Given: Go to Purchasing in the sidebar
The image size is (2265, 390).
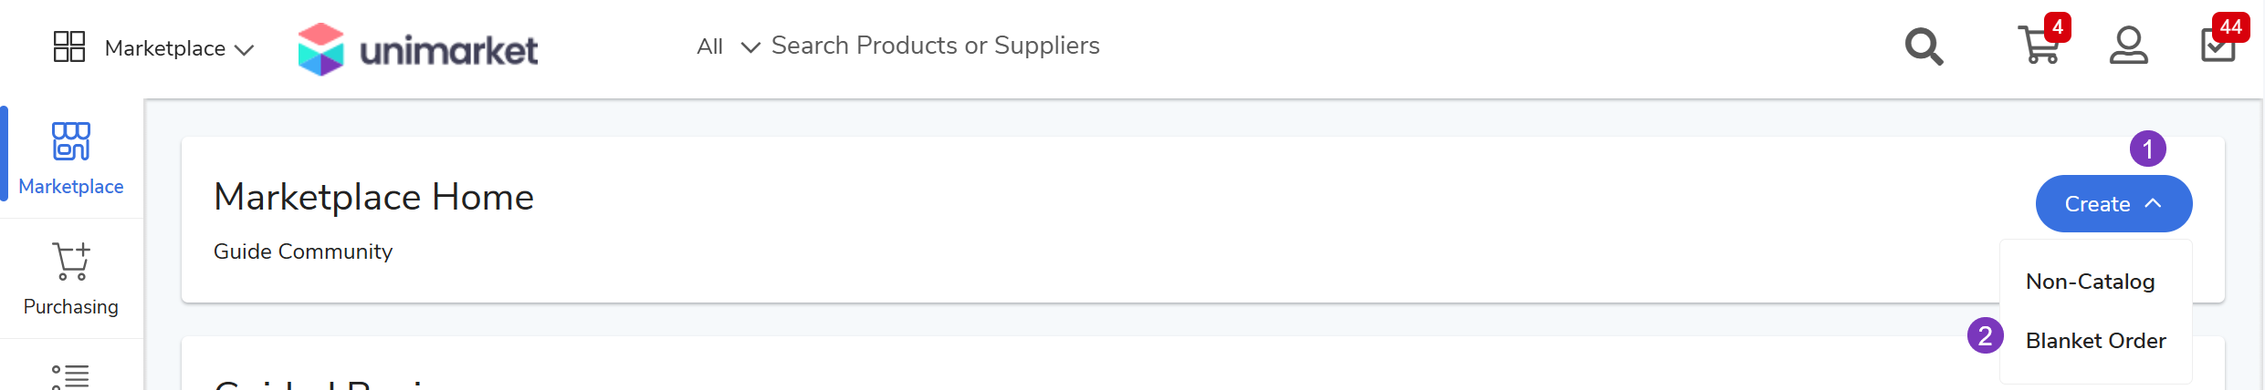Looking at the screenshot, I should point(71,278).
